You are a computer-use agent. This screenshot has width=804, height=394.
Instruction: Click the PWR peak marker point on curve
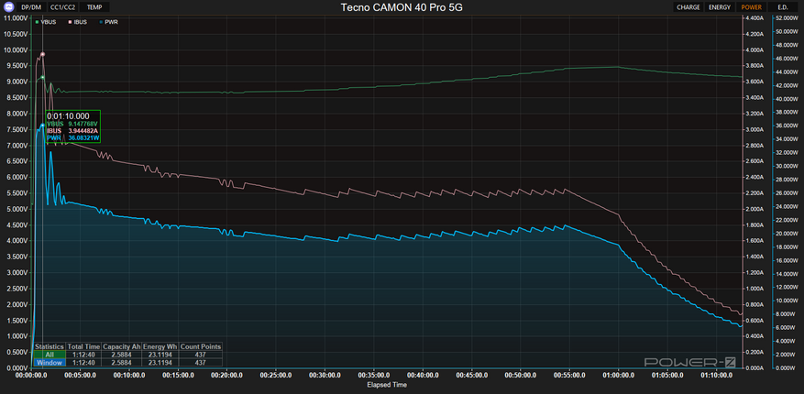pyautogui.click(x=42, y=125)
